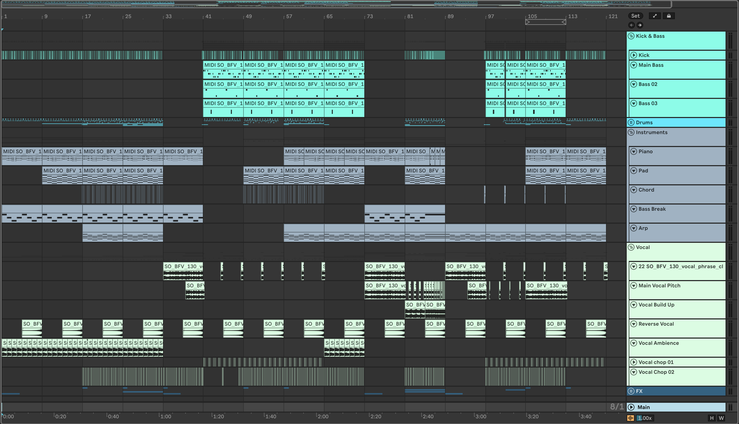Select first Piano MIDI clip at bar 1

[22, 156]
